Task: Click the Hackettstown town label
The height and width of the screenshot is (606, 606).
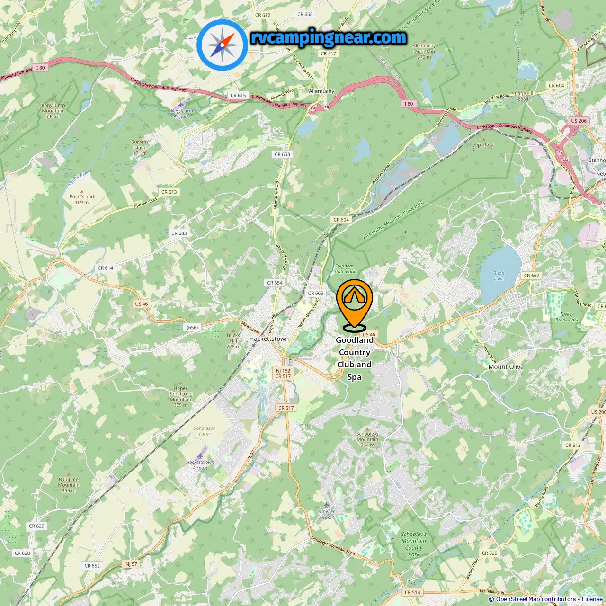Action: (269, 339)
